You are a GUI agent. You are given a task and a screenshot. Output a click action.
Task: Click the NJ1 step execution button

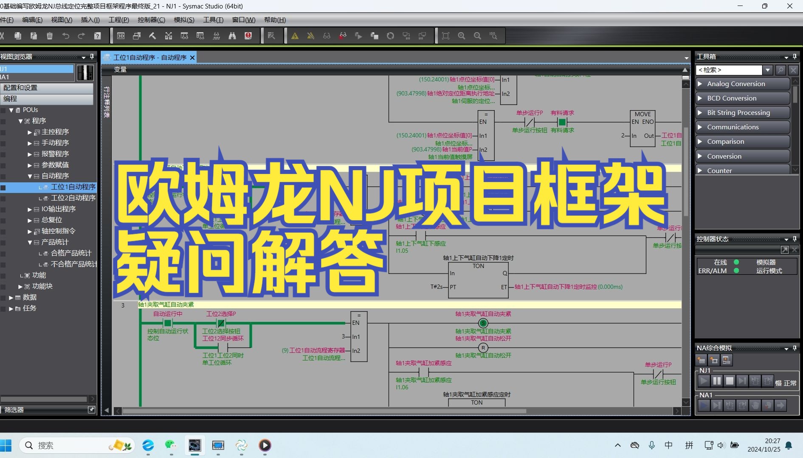click(742, 381)
